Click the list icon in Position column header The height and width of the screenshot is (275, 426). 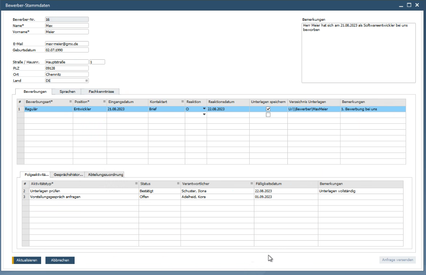(104, 102)
